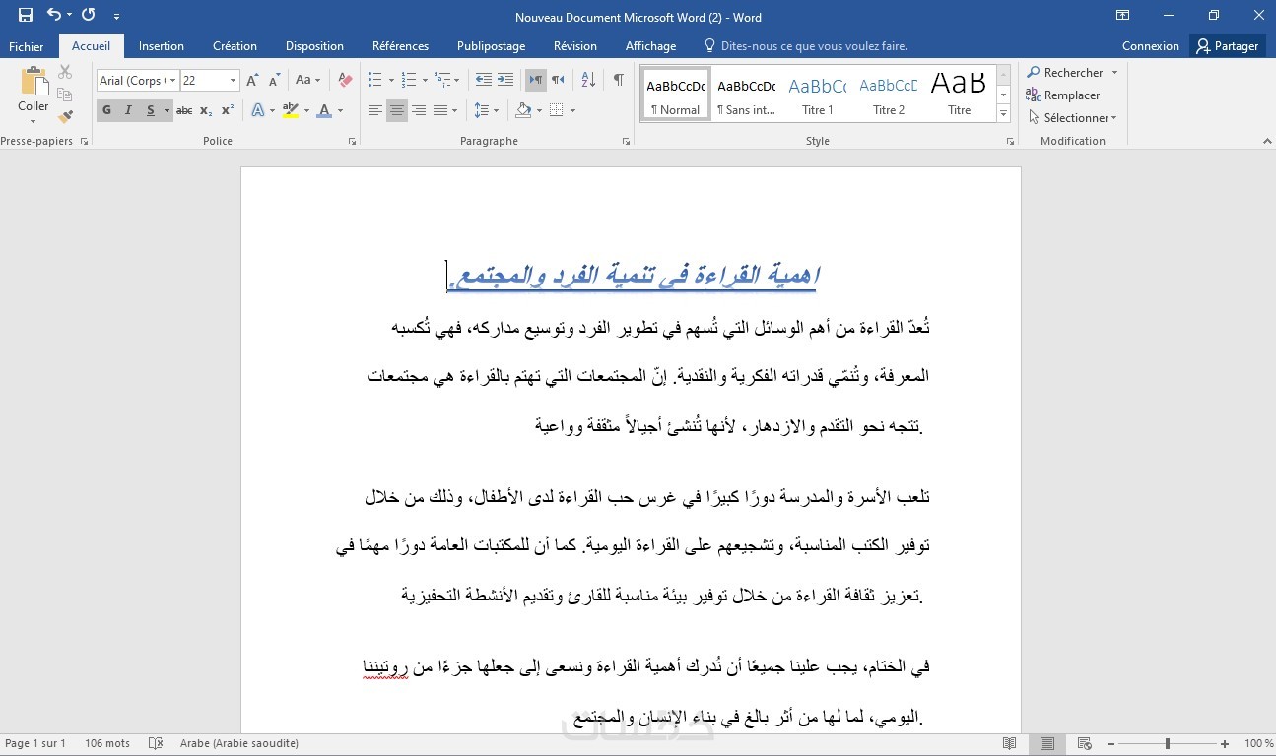The image size is (1276, 756).
Task: Click the Remplacer replace icon
Action: 1063,95
